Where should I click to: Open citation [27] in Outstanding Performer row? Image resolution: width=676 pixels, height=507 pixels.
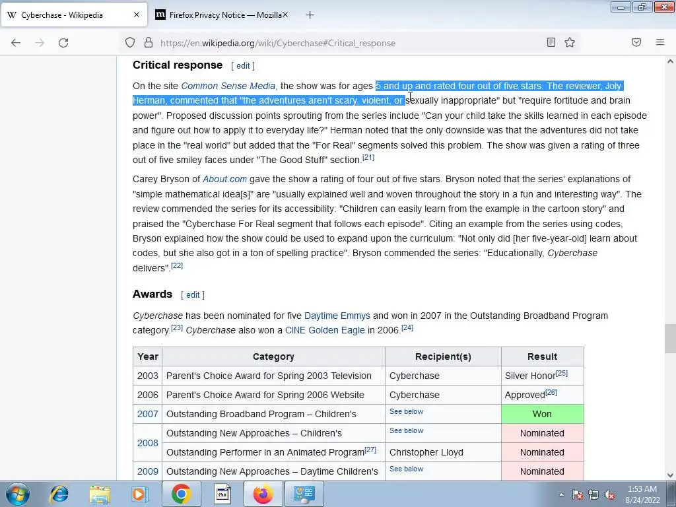pyautogui.click(x=370, y=450)
